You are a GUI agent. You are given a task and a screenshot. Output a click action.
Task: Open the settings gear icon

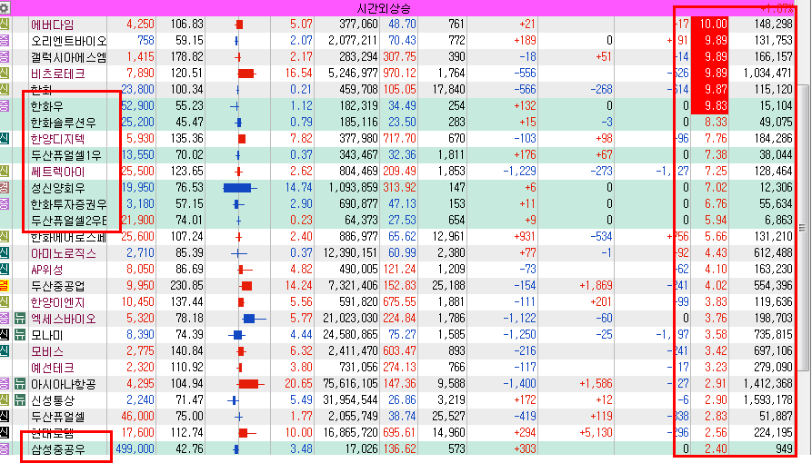coord(5,8)
